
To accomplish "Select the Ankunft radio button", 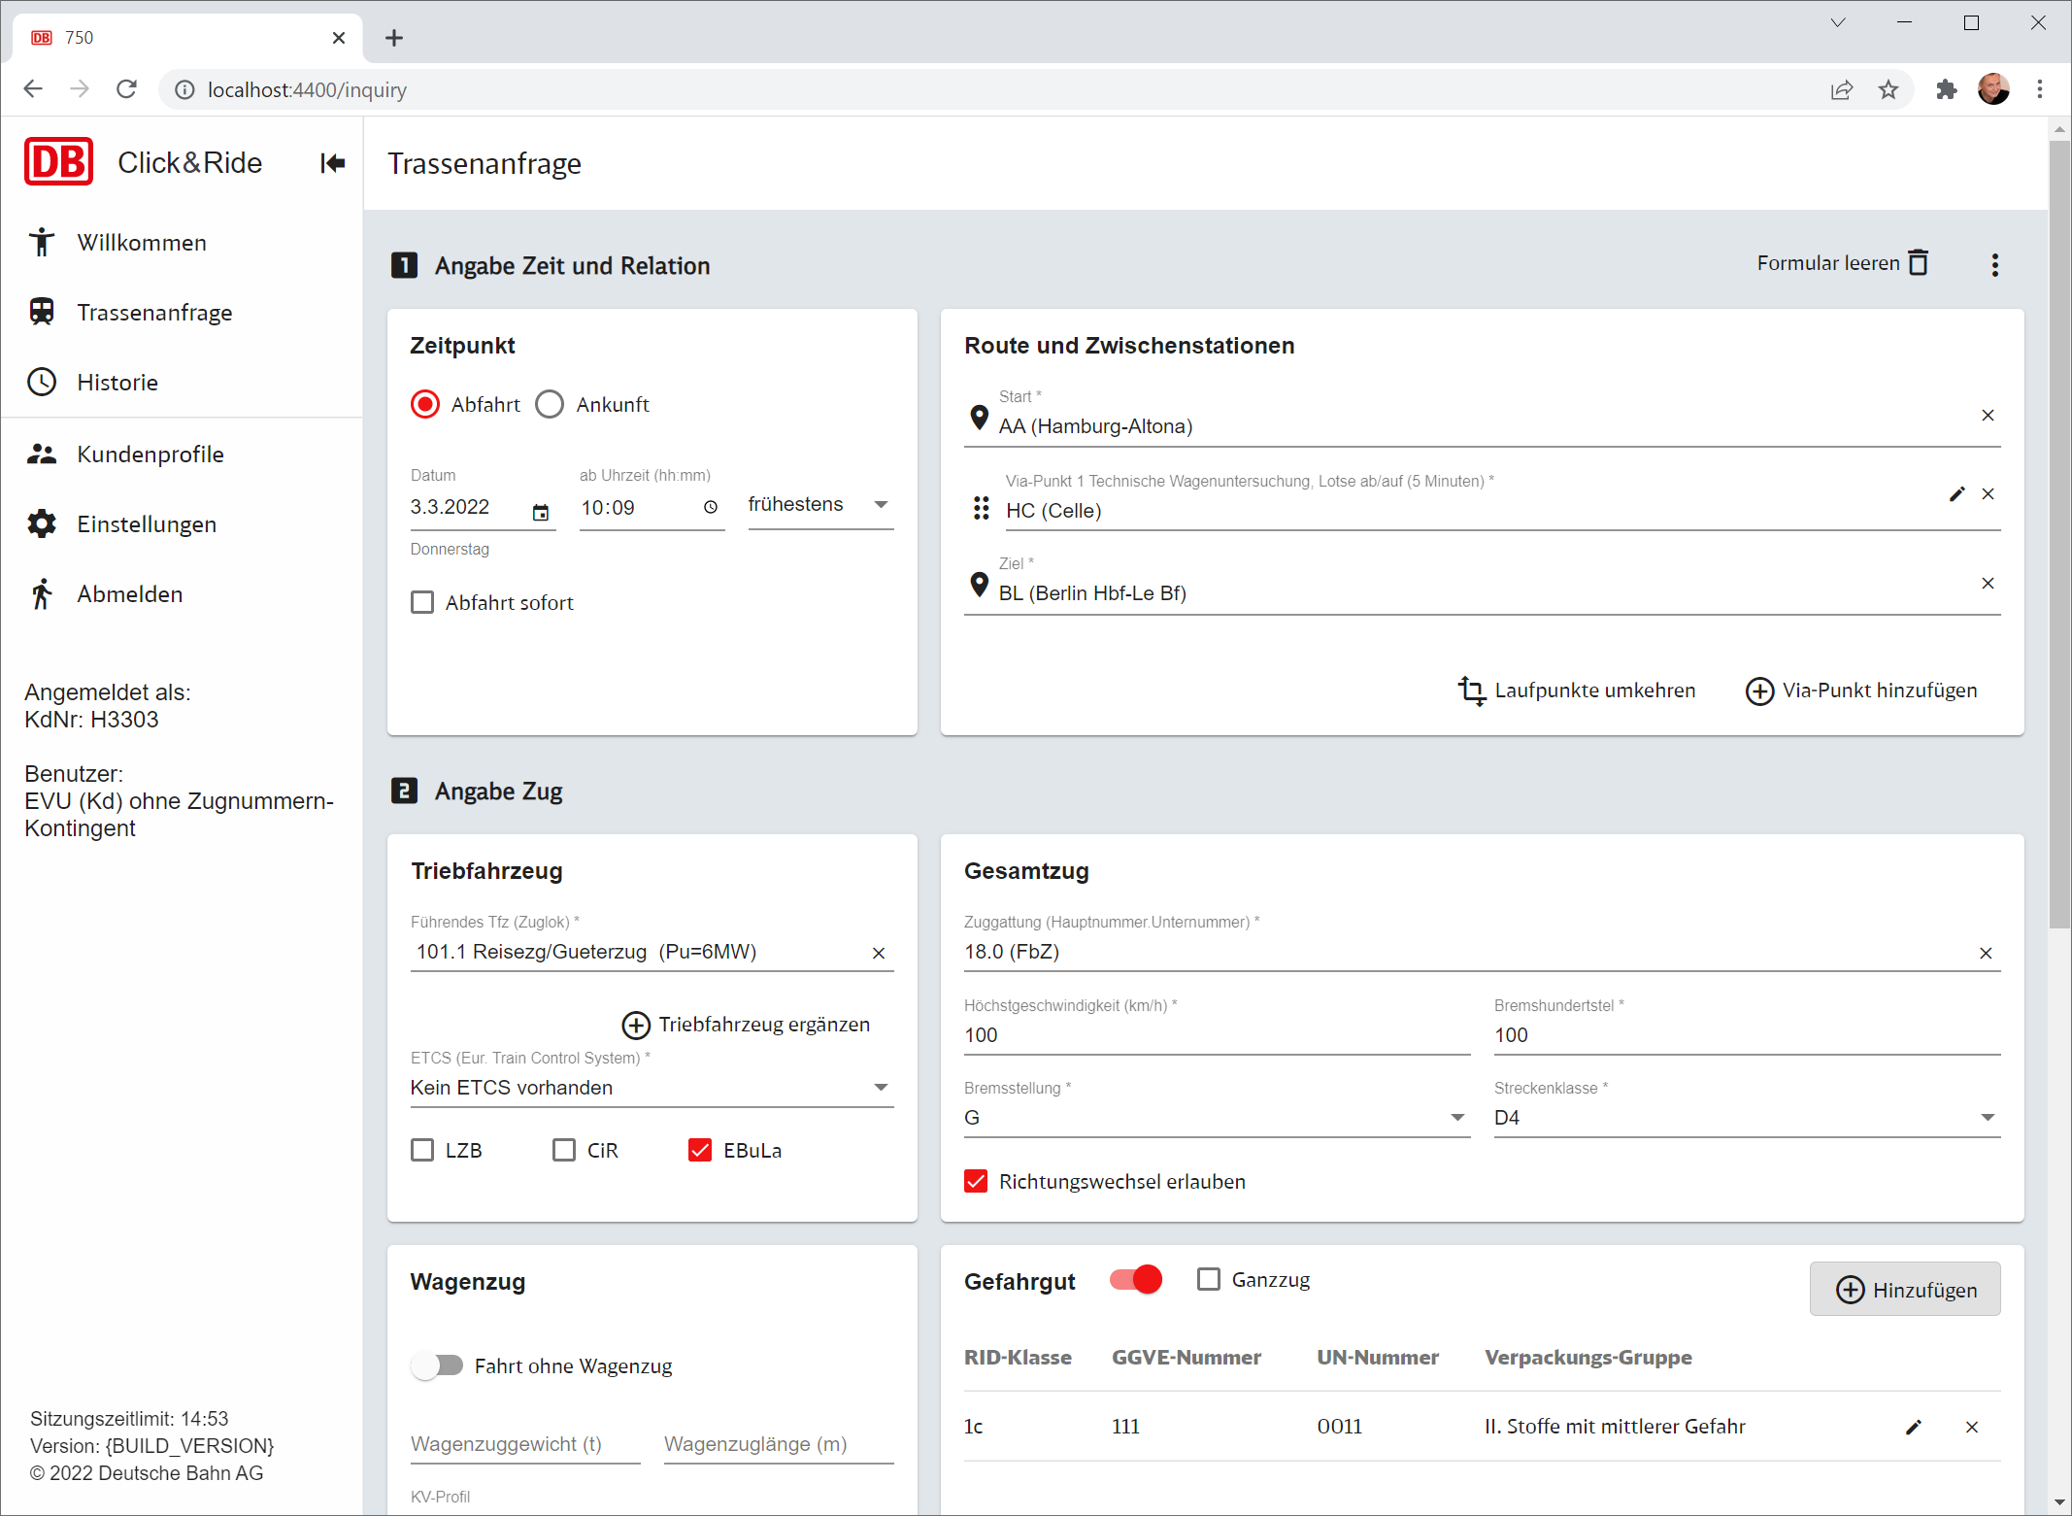I will [550, 405].
